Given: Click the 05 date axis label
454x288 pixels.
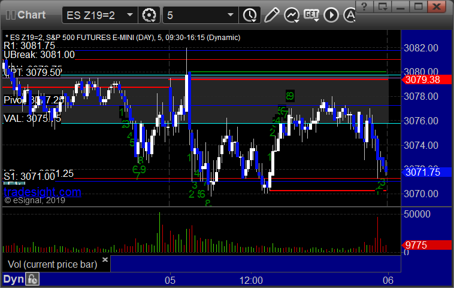Looking at the screenshot, I should [x=170, y=280].
